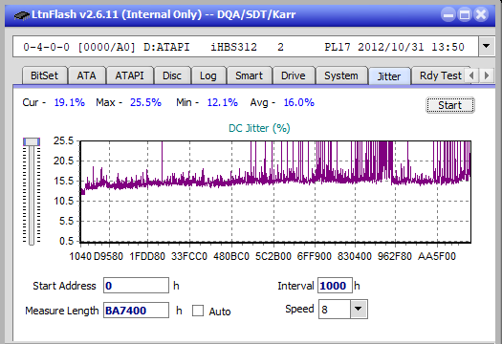Open the ATAPI tab
The image size is (502, 344).
[x=130, y=75]
